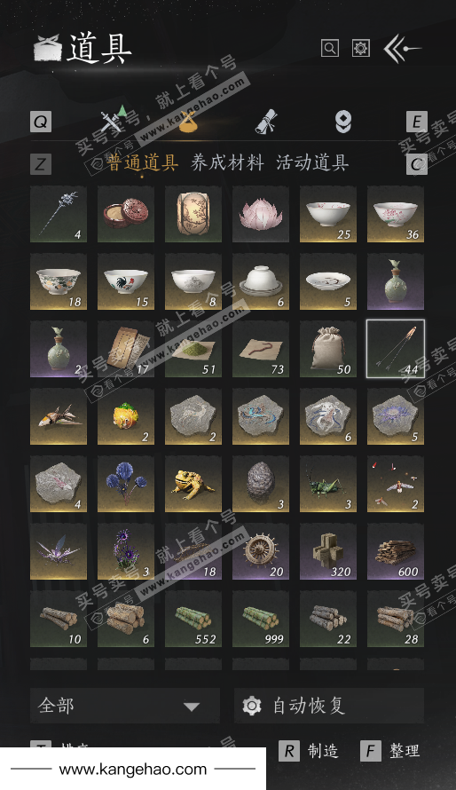The height and width of the screenshot is (790, 456).
Task: Select the coin stack category icon
Action: click(x=343, y=122)
